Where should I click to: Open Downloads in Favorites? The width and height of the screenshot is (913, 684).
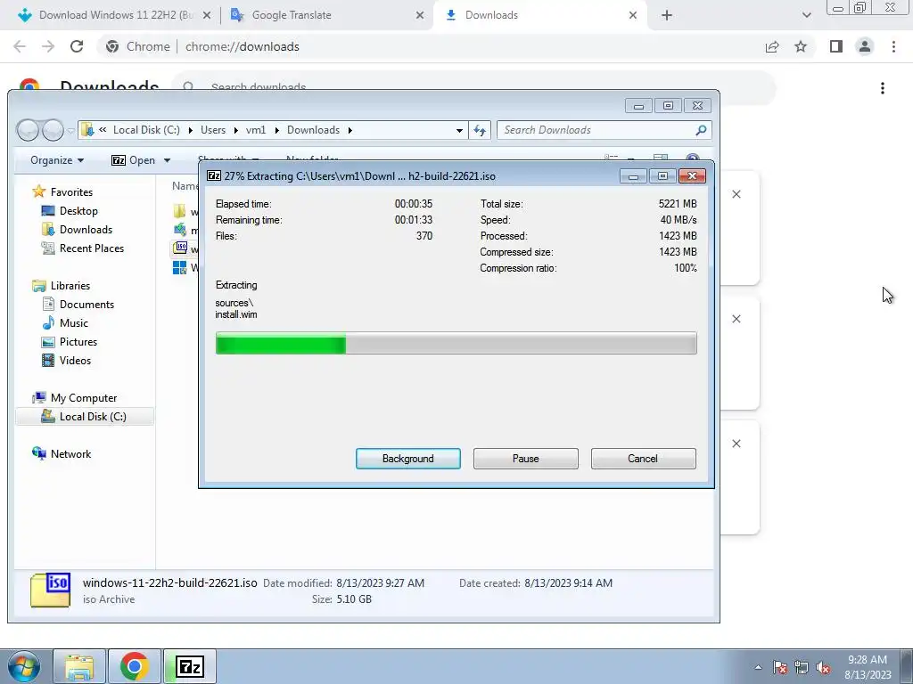tap(78, 229)
